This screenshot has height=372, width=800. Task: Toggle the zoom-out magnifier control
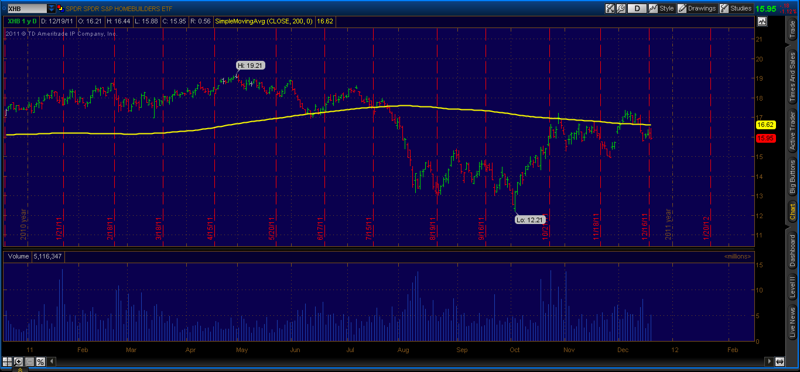pos(29,361)
